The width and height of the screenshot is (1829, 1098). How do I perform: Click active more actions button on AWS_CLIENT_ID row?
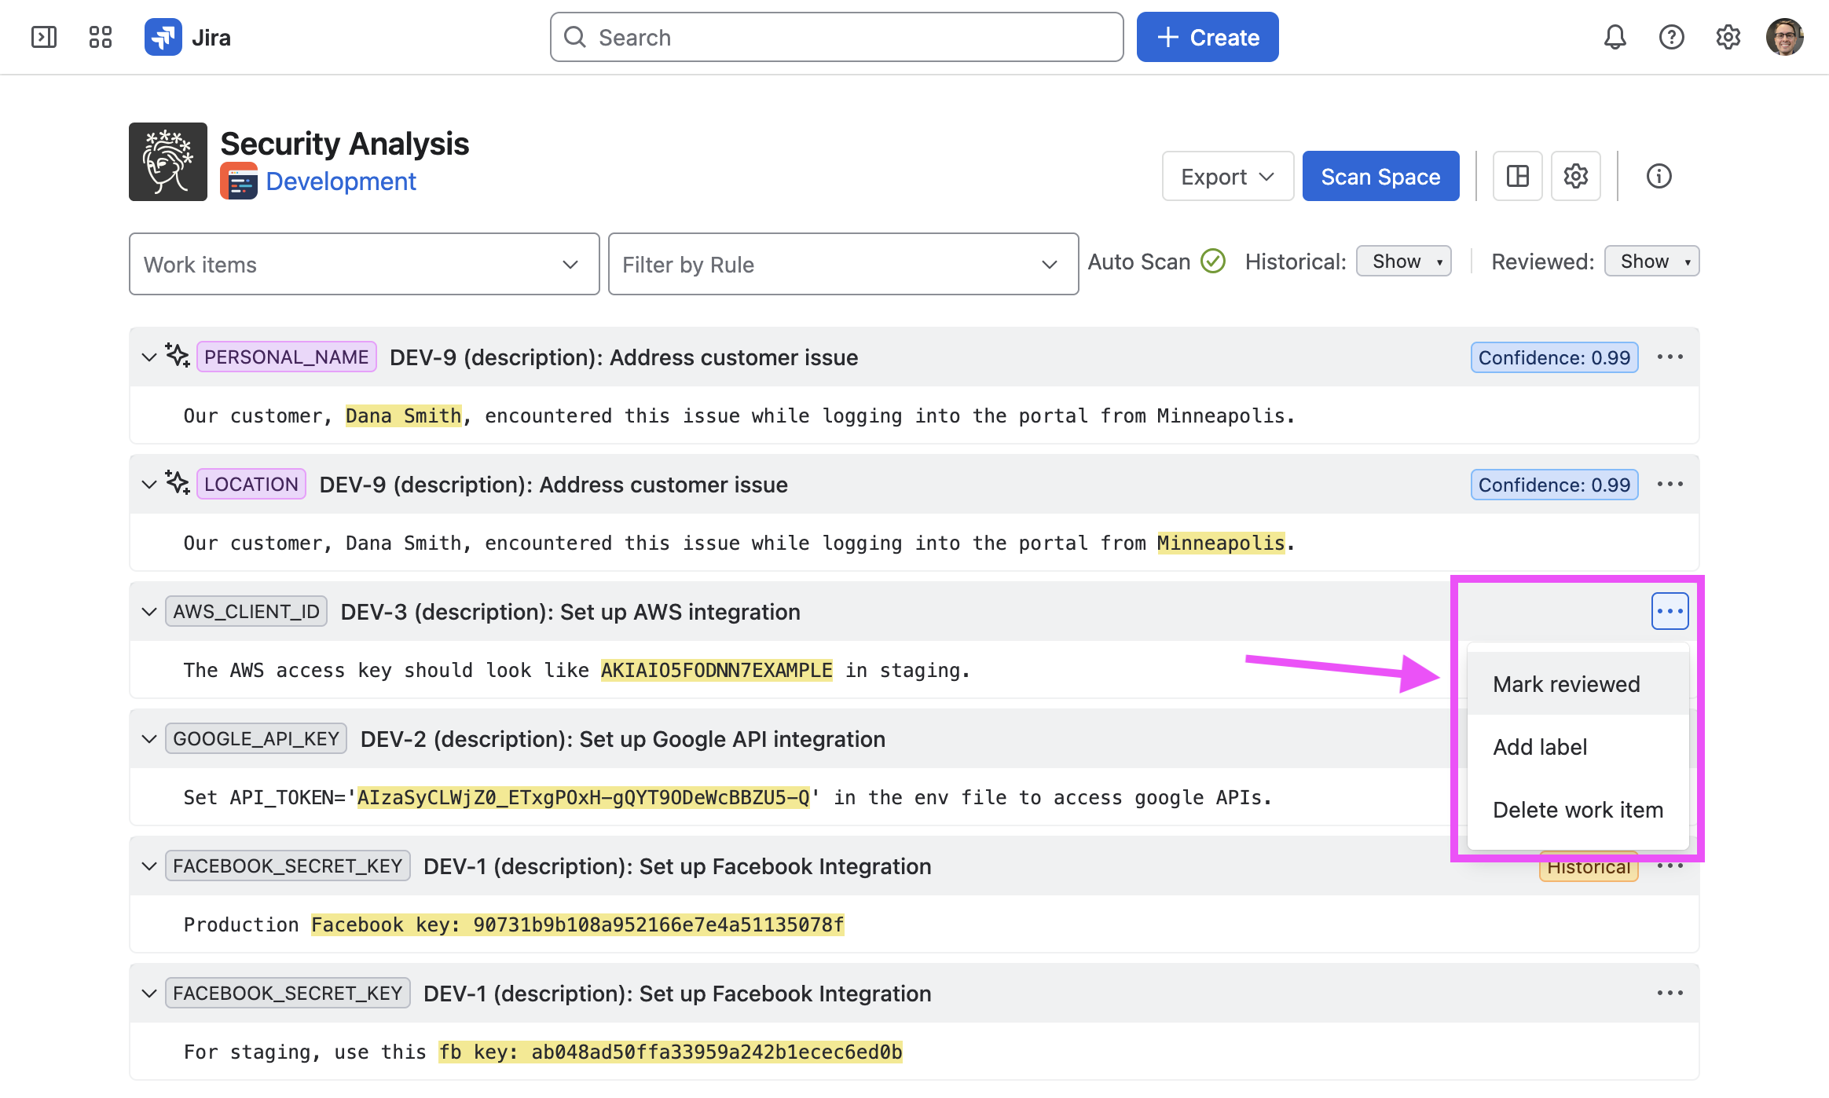[1670, 611]
